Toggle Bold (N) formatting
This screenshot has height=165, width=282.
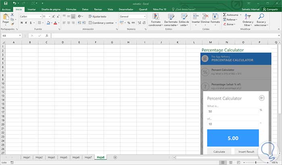click(x=22, y=23)
